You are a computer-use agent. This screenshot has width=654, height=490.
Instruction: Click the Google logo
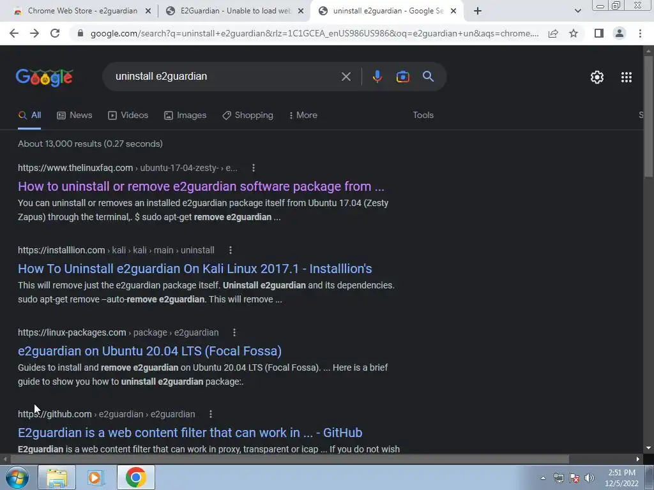44,77
